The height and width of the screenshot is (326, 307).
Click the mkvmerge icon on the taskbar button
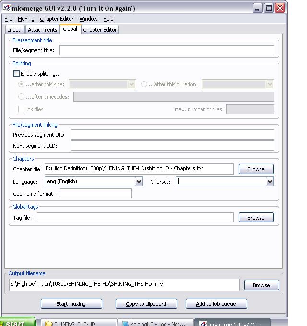click(x=203, y=323)
